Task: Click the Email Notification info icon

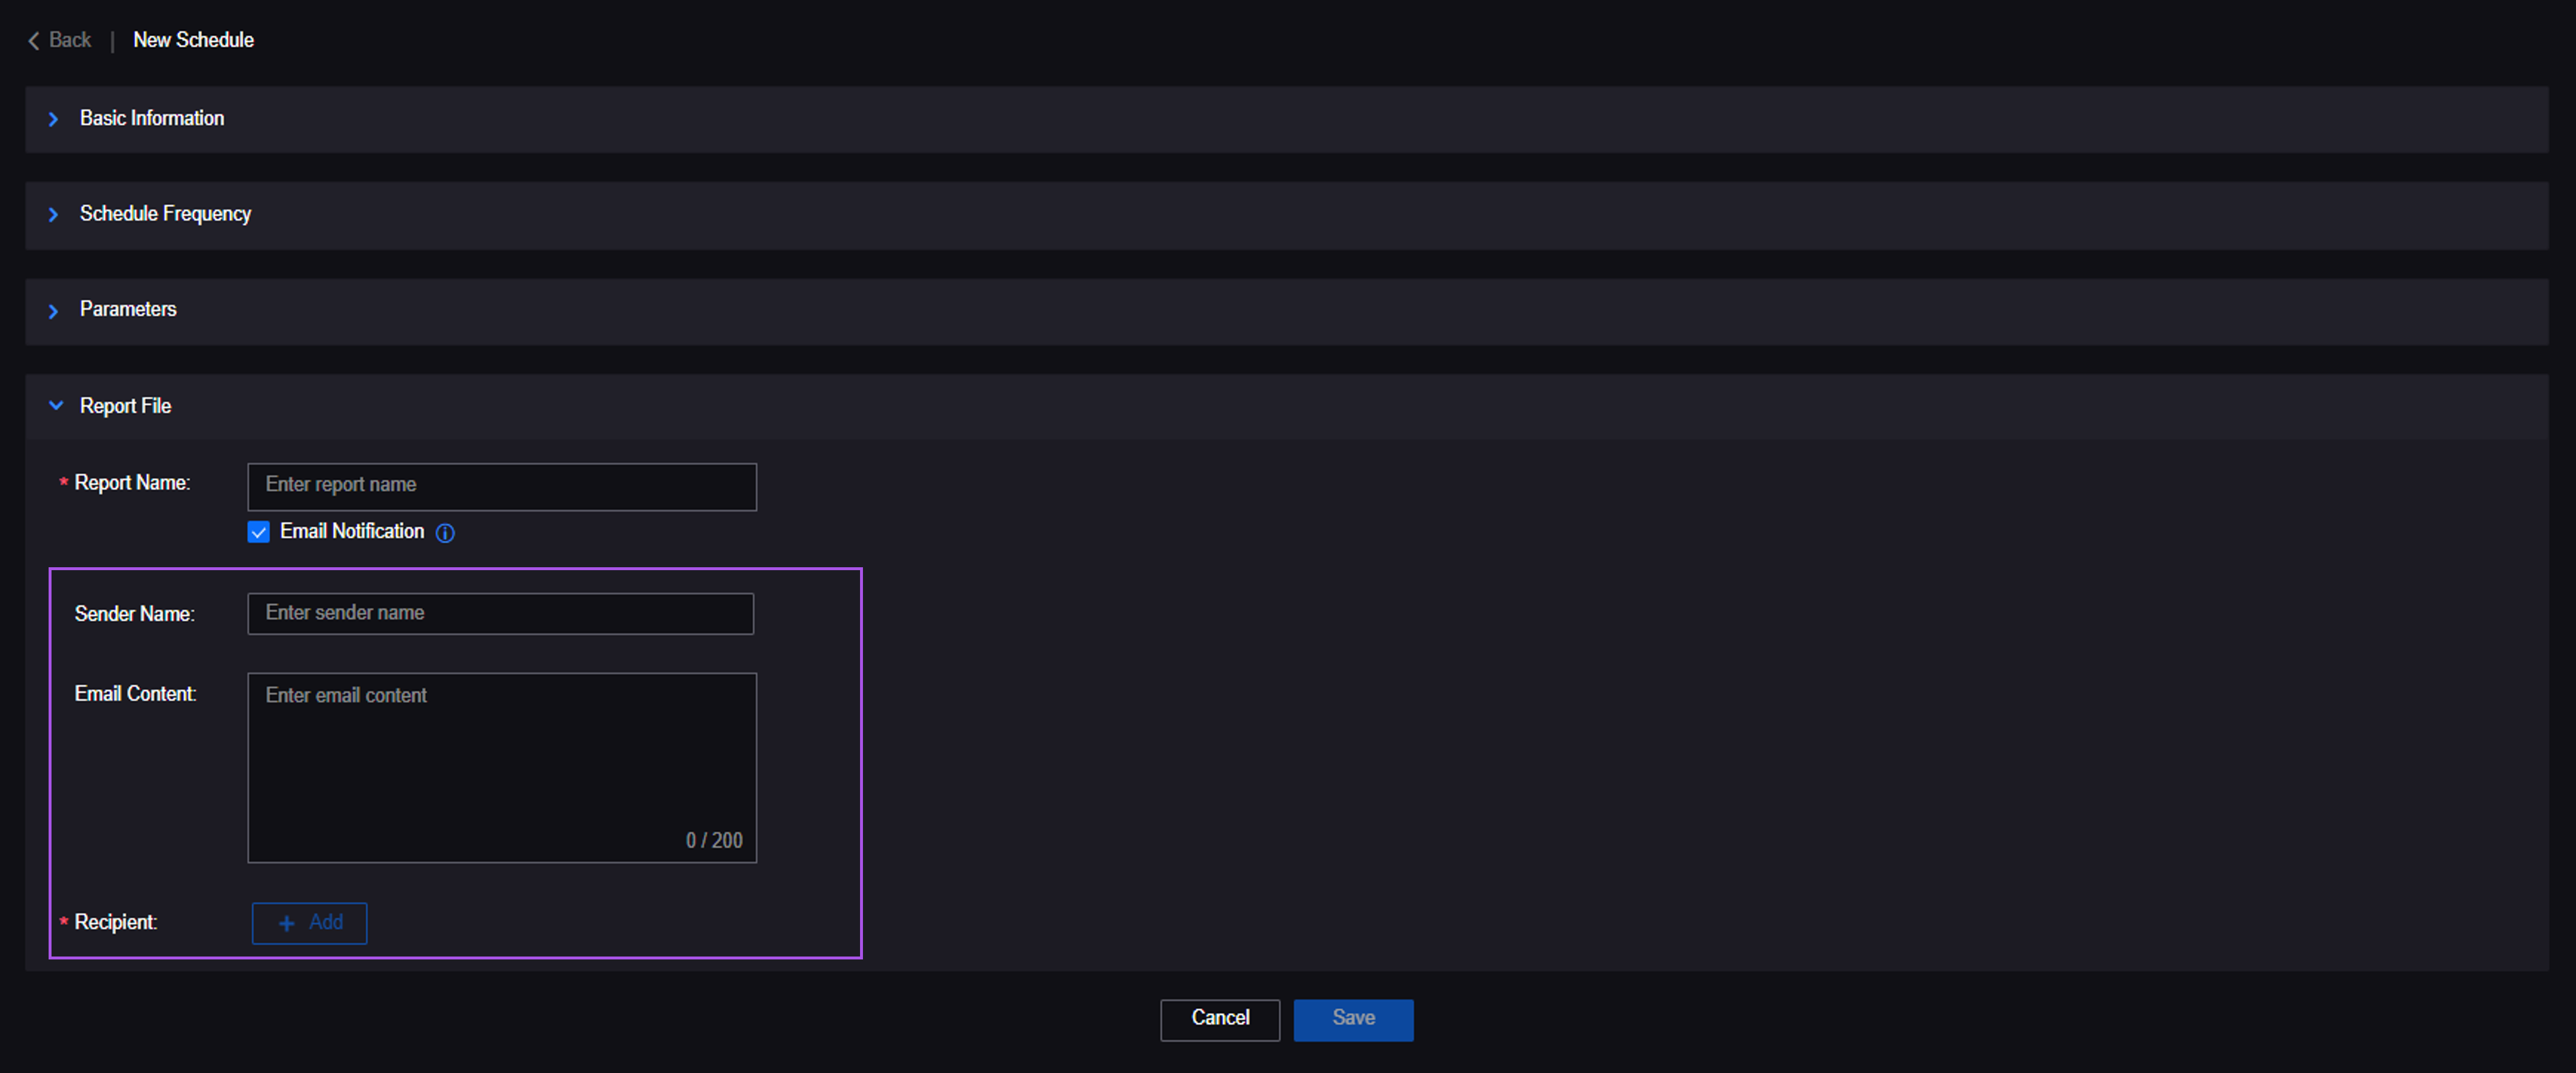Action: click(x=445, y=533)
